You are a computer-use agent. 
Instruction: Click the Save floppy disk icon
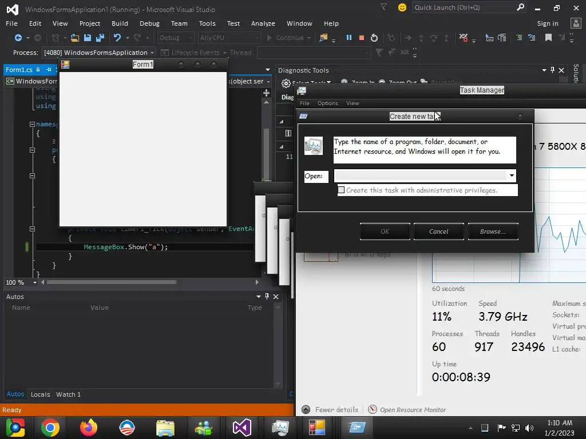pos(88,38)
